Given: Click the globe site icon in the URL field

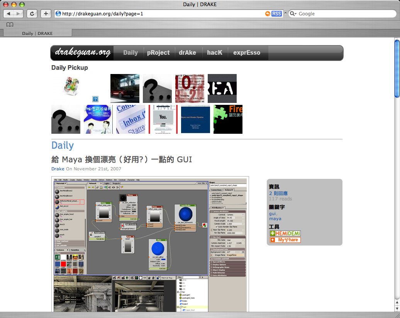Looking at the screenshot, I should 58,14.
